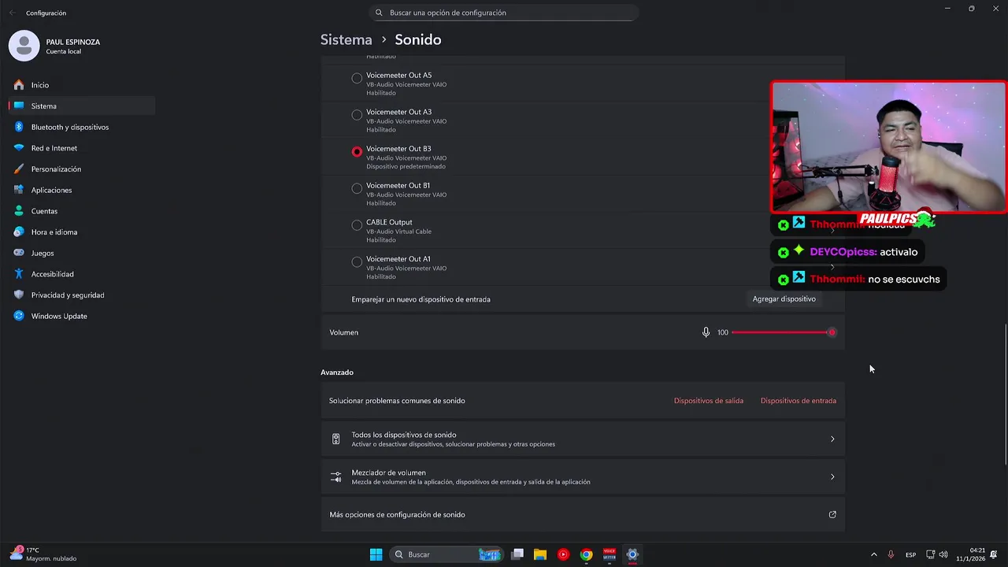
Task: Show hidden system tray icons
Action: coord(873,554)
